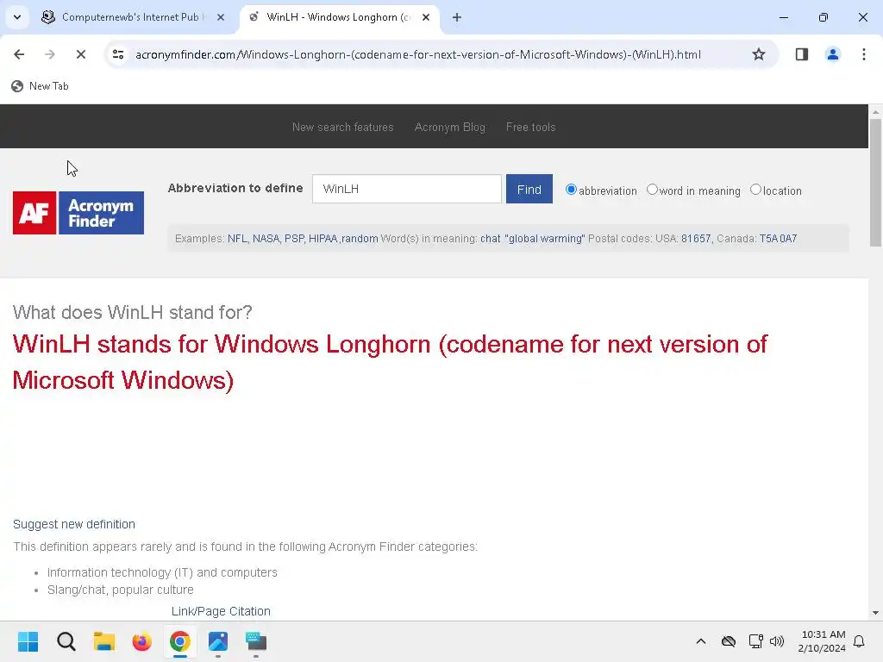Open network status tray icon
Viewport: 883px width, 662px height.
click(755, 641)
